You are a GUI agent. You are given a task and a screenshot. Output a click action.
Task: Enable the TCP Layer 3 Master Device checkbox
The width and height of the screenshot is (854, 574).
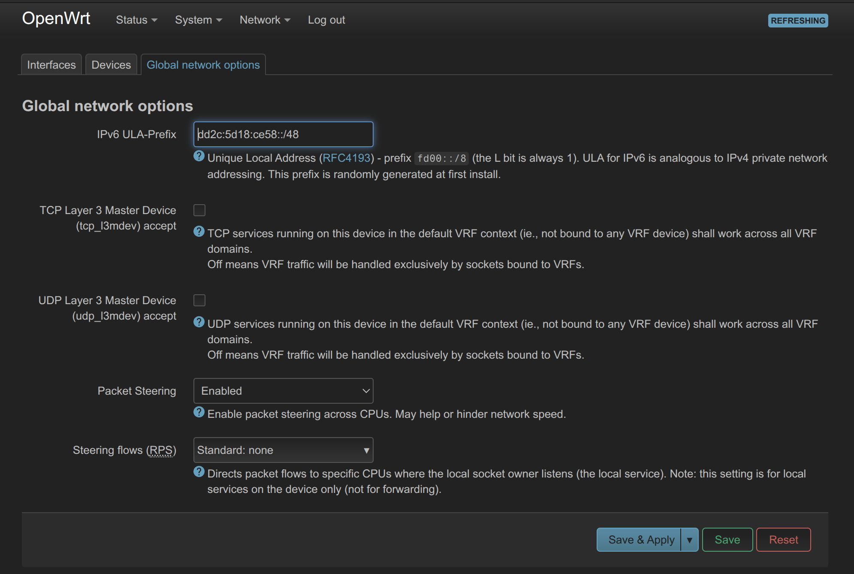pyautogui.click(x=199, y=210)
